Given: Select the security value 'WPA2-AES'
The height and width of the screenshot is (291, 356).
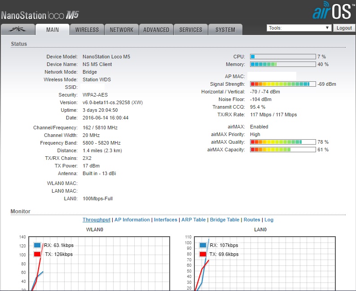Looking at the screenshot, I should [95, 95].
